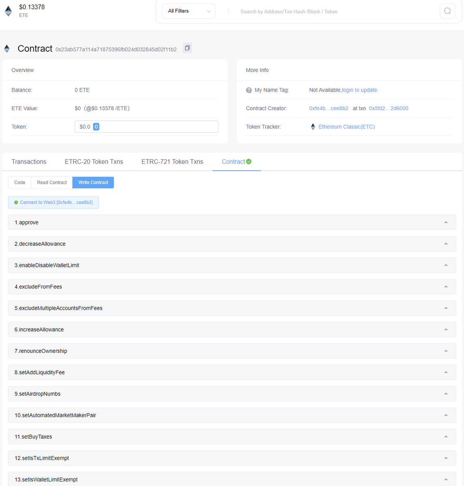This screenshot has height=486, width=464.
Task: Click the Connect to Web3 button
Action: [x=54, y=202]
